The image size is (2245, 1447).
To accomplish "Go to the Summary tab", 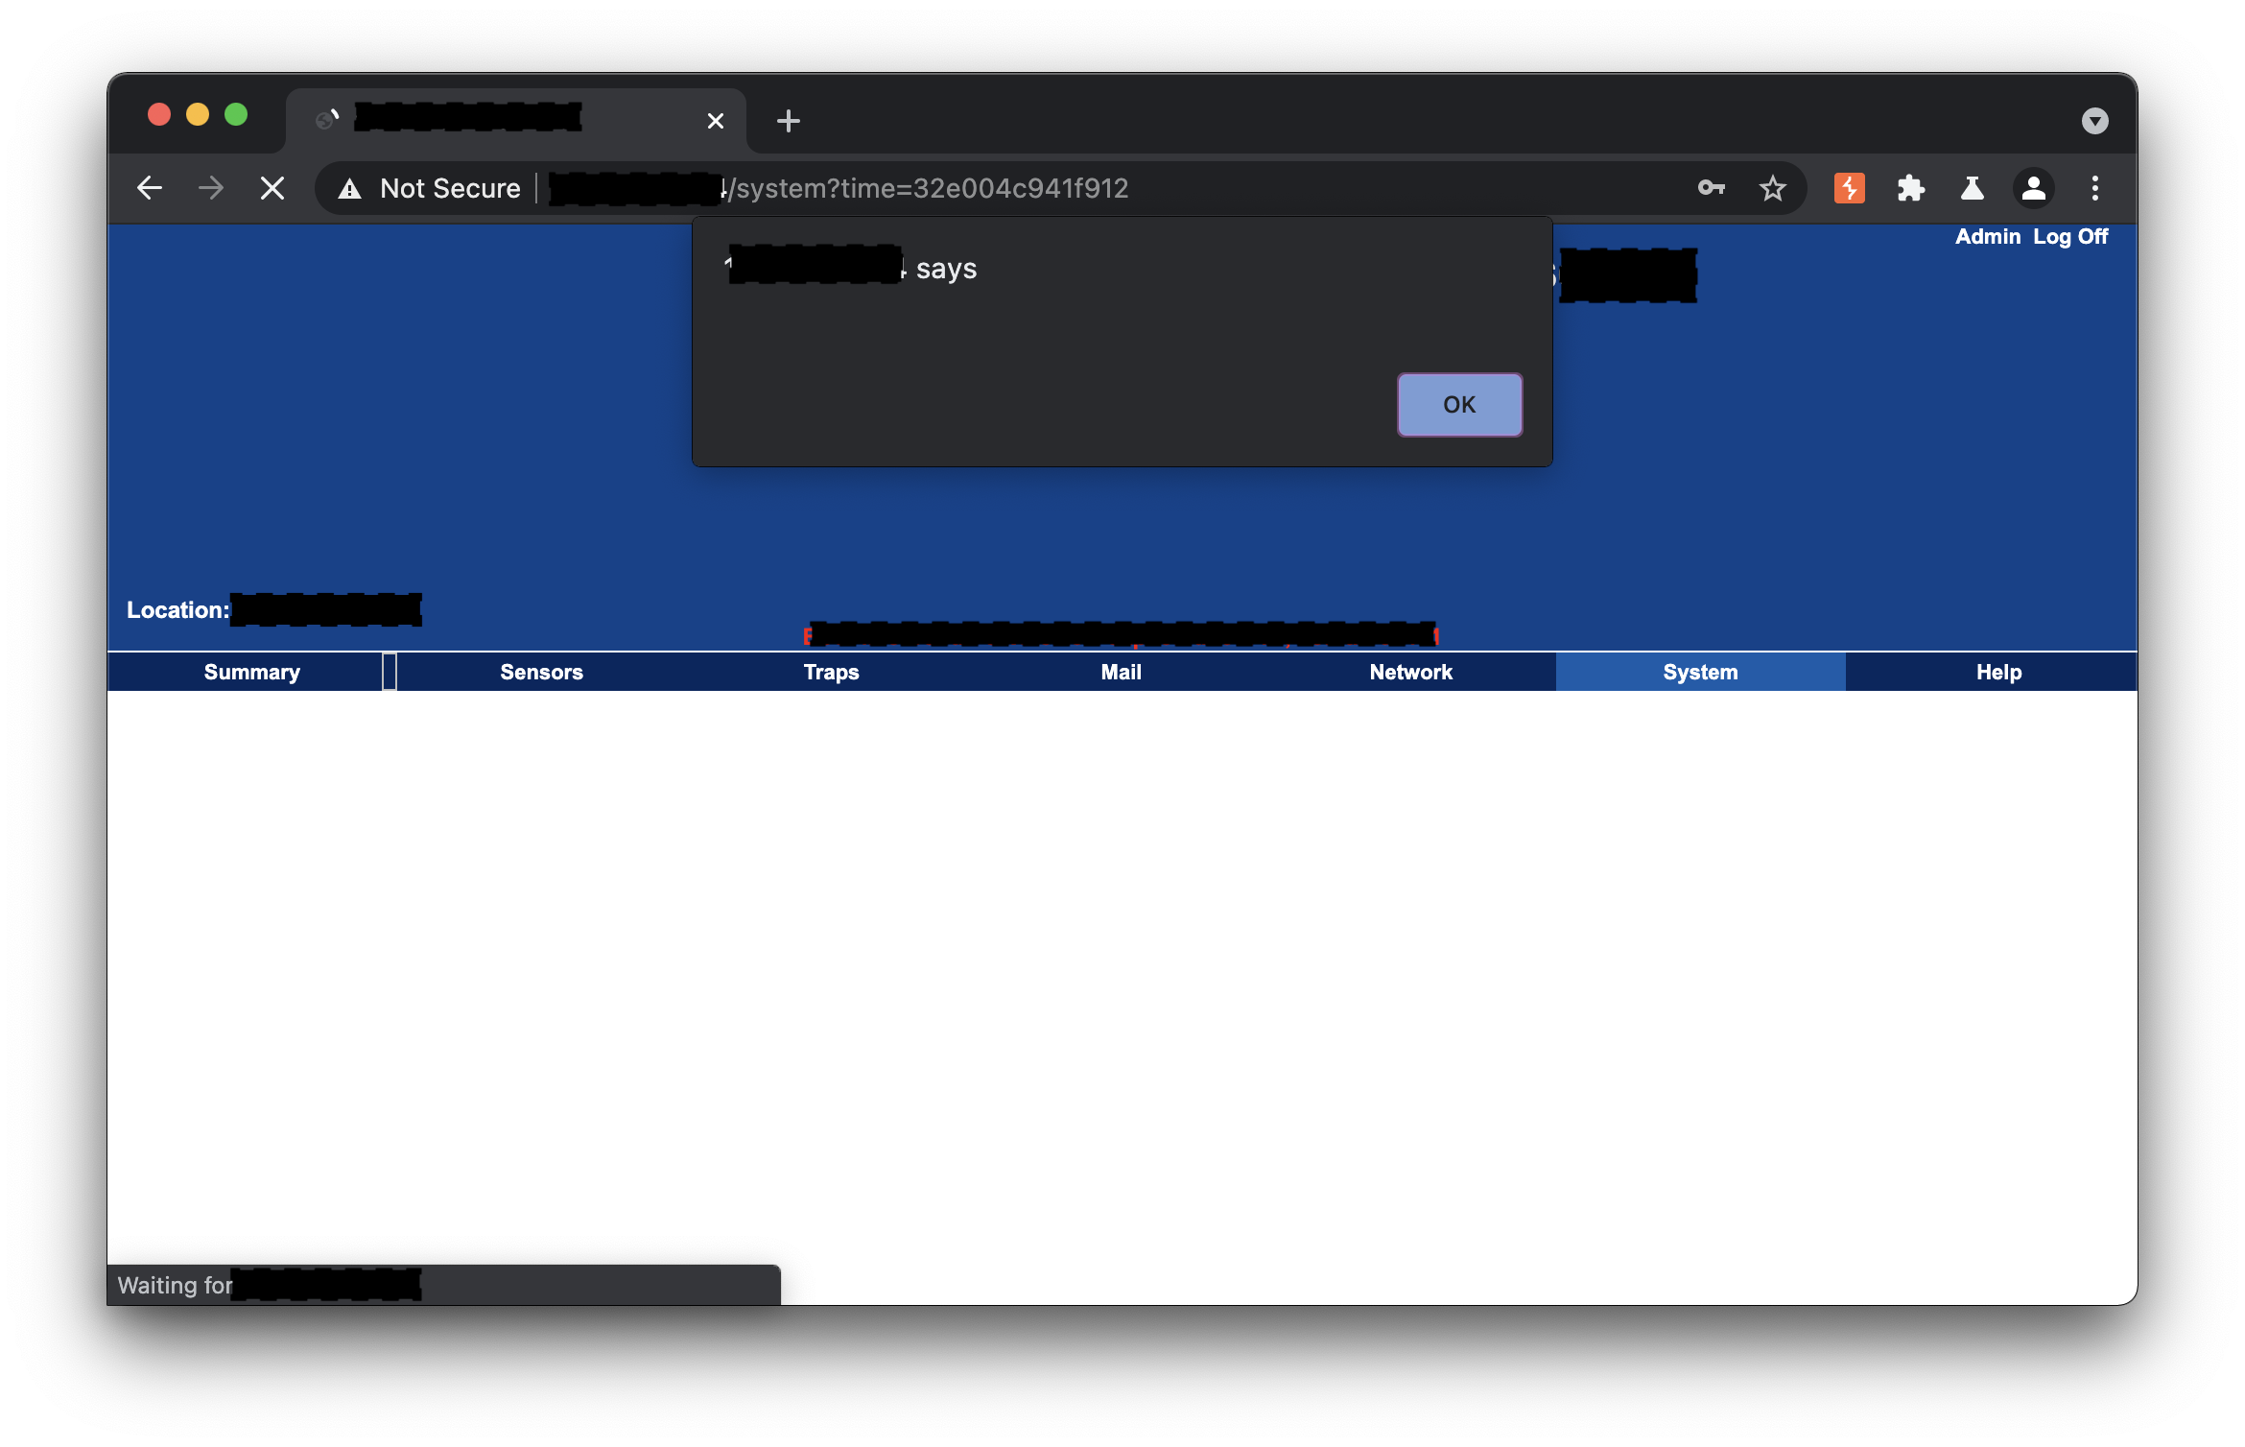I will tap(251, 673).
